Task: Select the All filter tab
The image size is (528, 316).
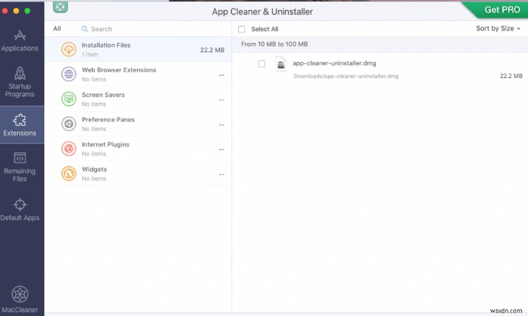Action: [57, 28]
